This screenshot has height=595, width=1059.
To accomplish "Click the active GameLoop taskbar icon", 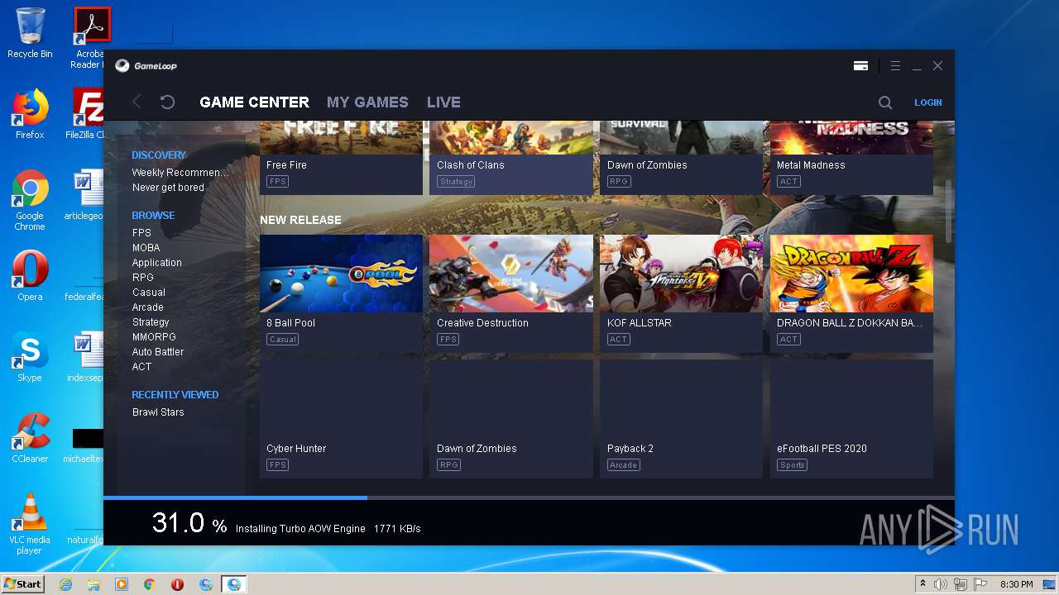I will [234, 584].
